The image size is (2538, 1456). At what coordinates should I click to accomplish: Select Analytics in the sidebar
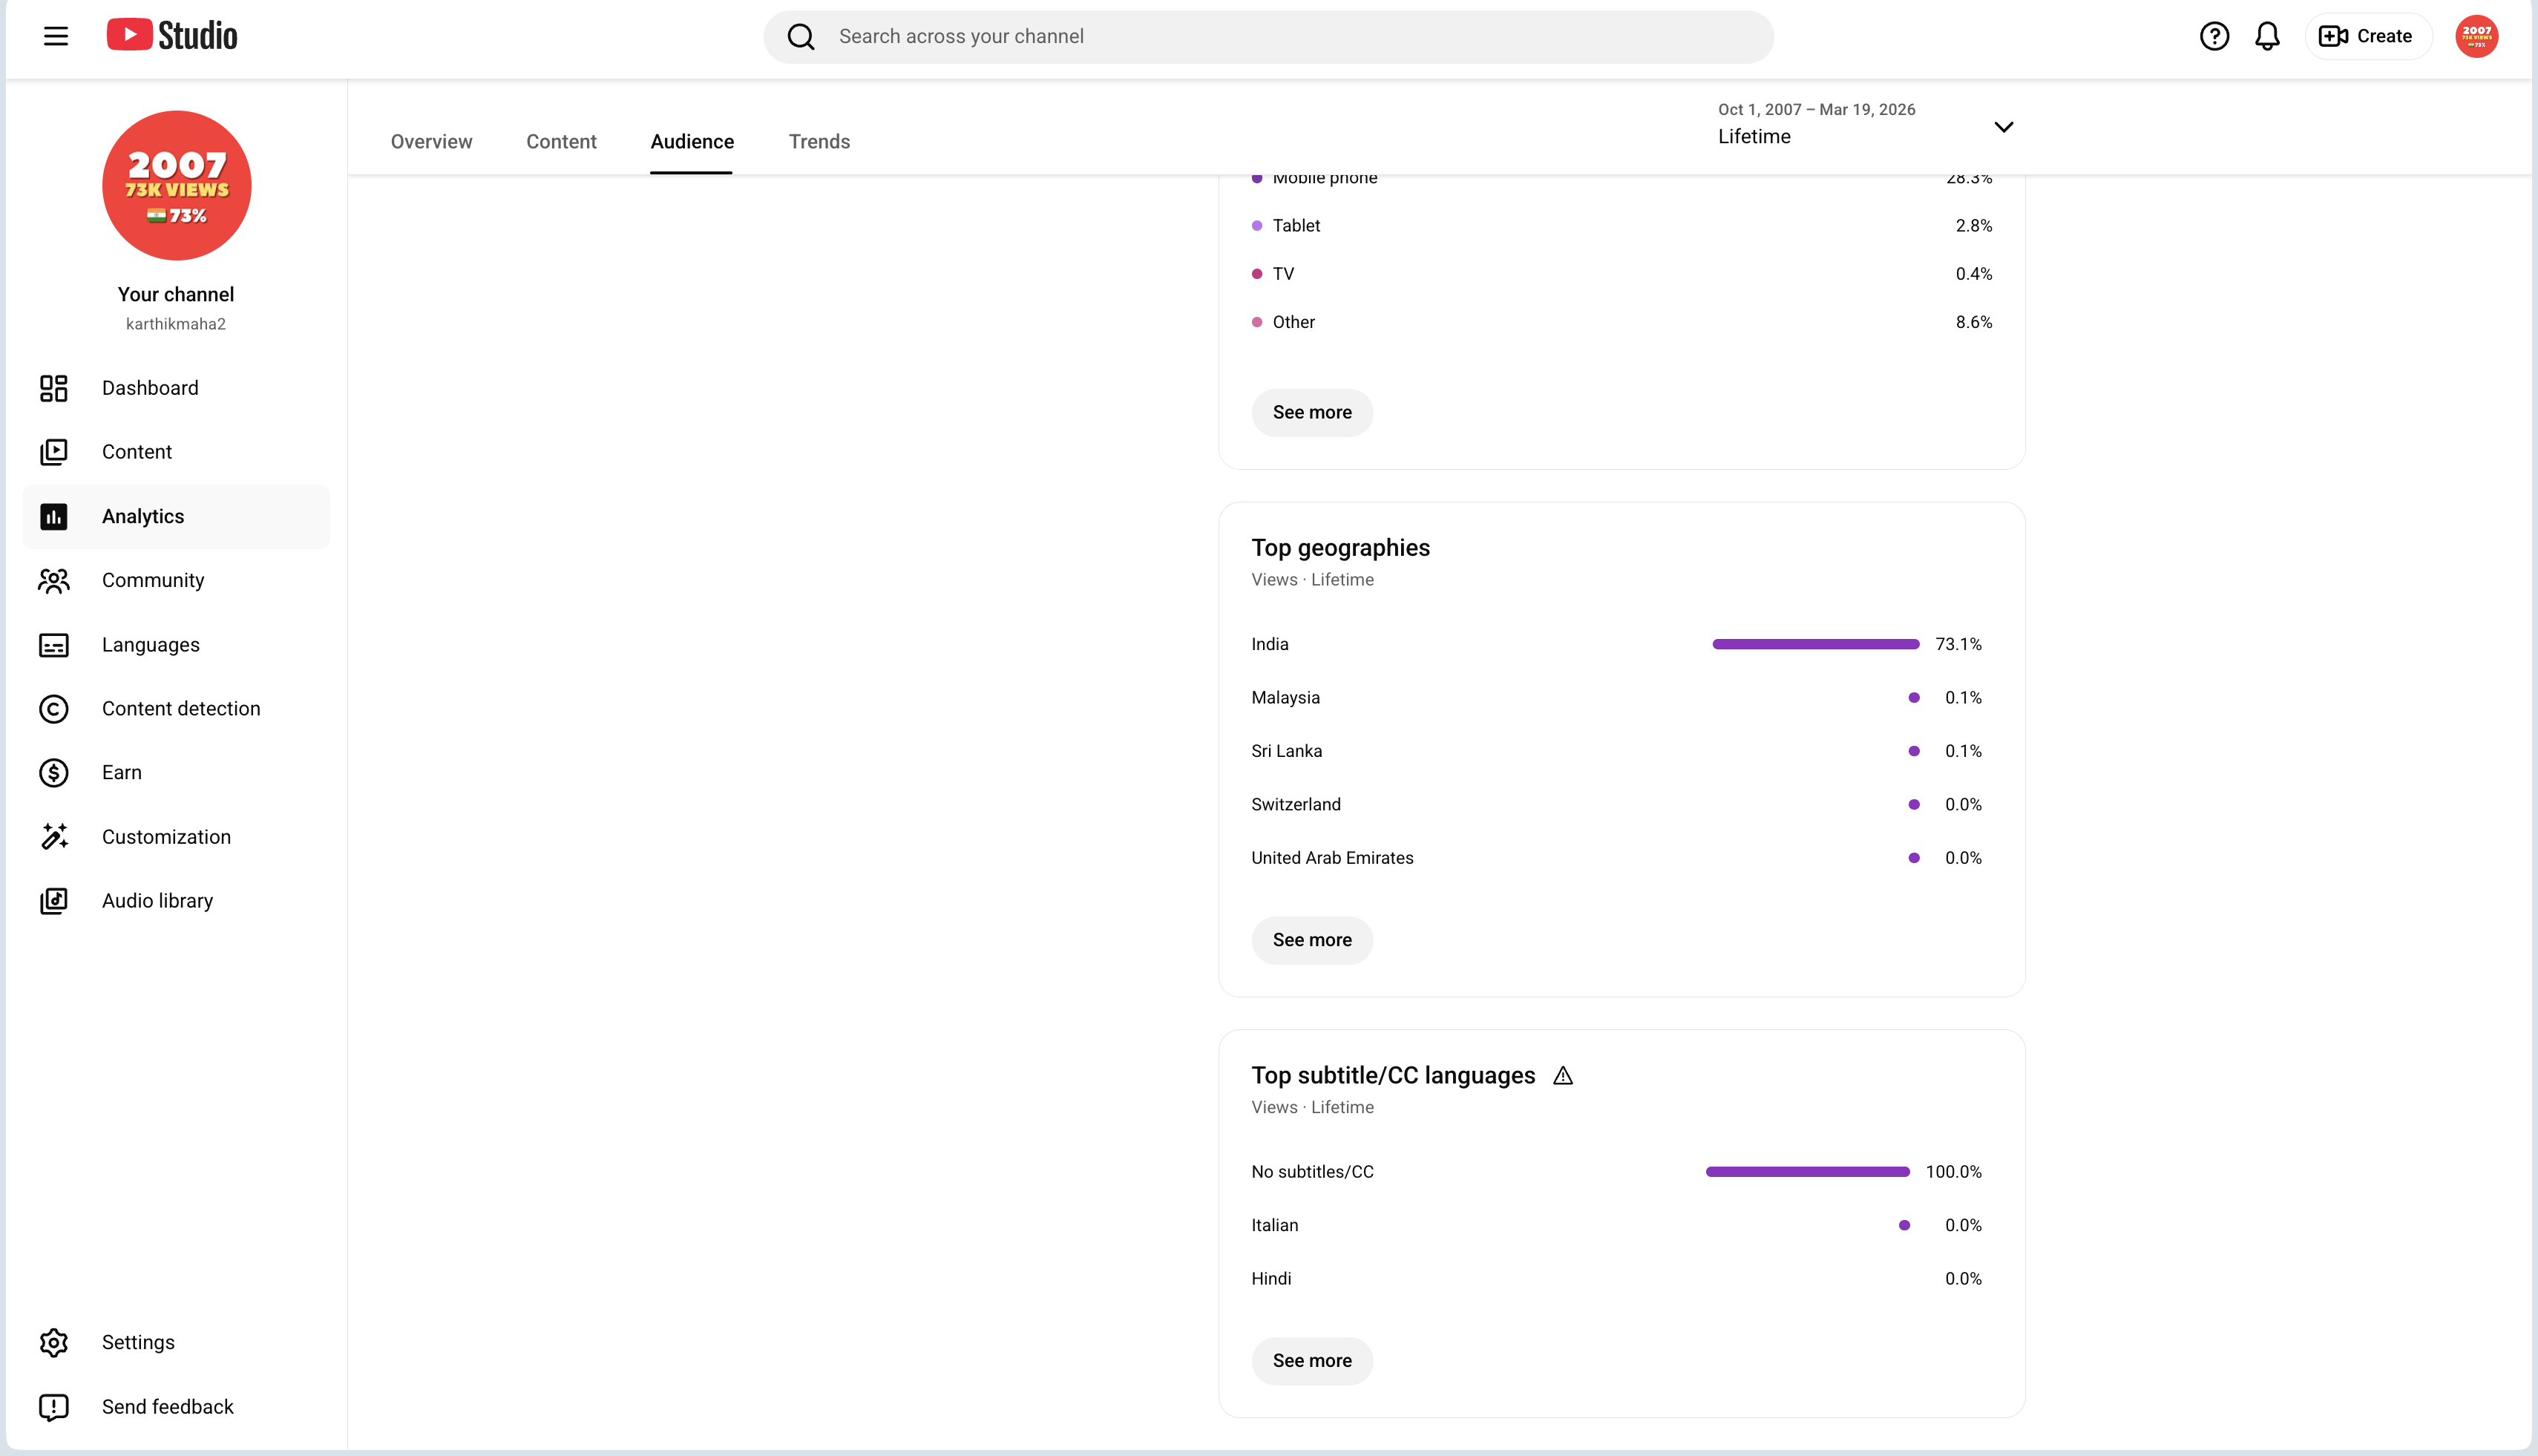pyautogui.click(x=176, y=516)
